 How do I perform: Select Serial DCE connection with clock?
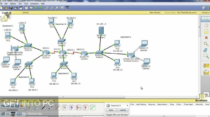coord(79,107)
